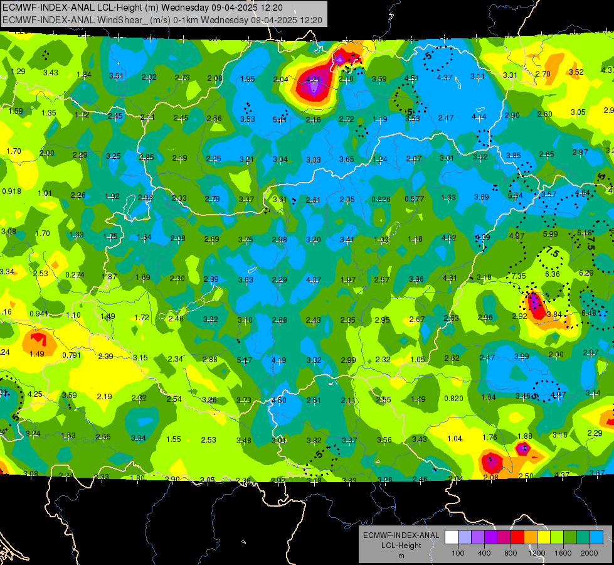Click the wind shear value "4.81"

[450, 278]
